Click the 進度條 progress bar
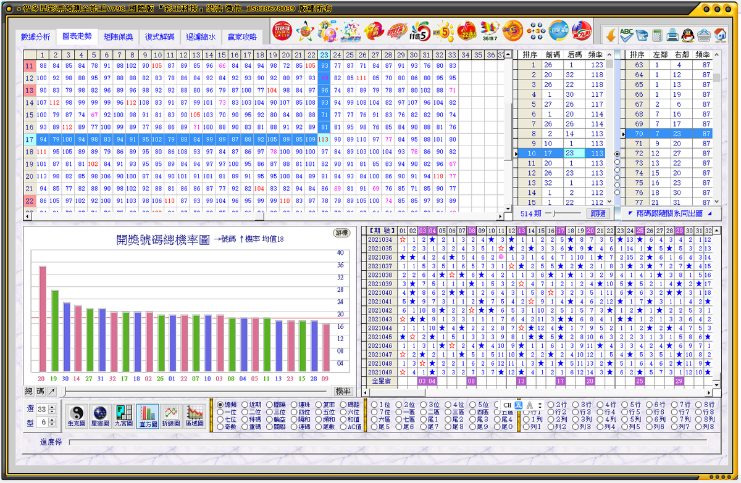 click(388, 442)
